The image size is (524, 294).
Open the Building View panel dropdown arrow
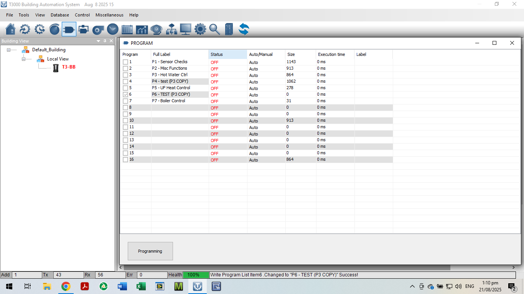click(98, 41)
